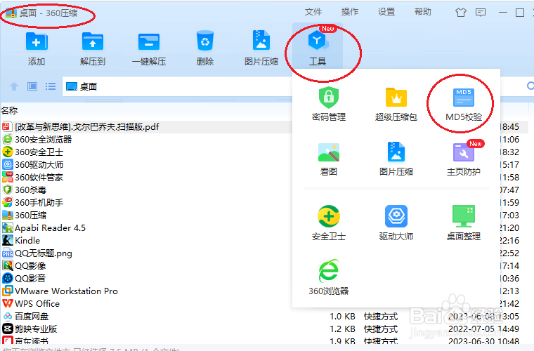Open 图片压缩 in the main toolbar
Image resolution: width=534 pixels, height=351 pixels.
[x=261, y=48]
